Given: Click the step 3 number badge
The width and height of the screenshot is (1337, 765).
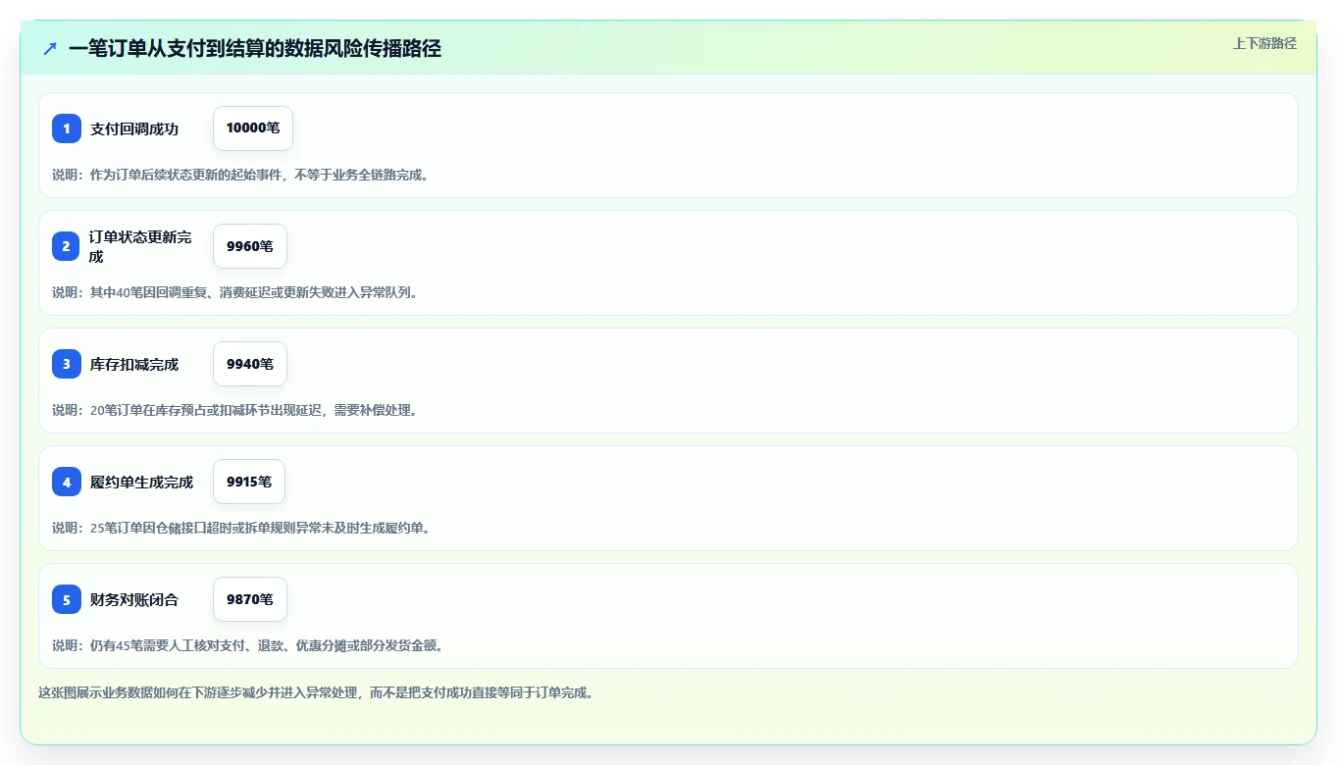Looking at the screenshot, I should click(67, 364).
